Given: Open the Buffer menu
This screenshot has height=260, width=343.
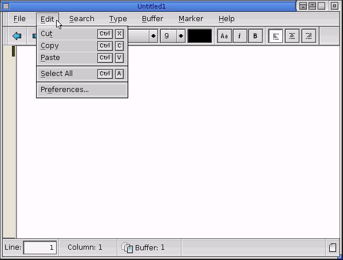Looking at the screenshot, I should tap(152, 19).
